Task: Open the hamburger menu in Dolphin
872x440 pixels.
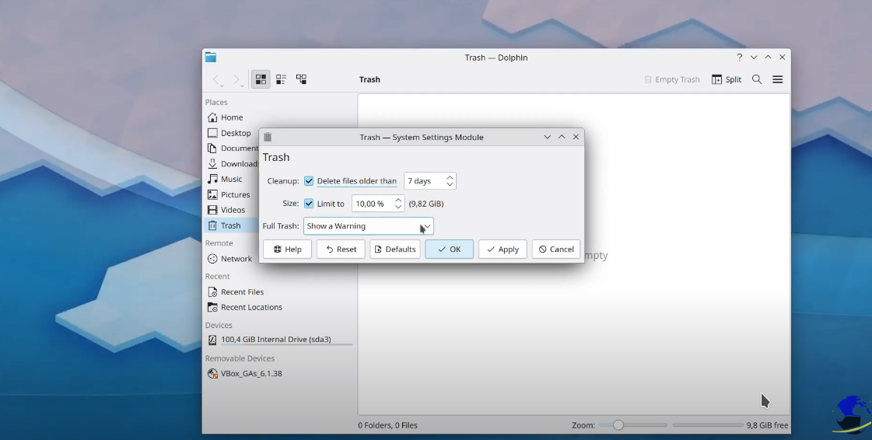Action: (x=777, y=79)
